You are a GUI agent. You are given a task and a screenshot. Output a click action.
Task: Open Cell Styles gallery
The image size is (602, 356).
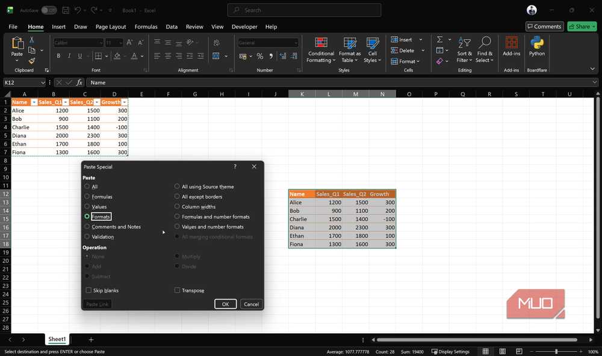372,50
